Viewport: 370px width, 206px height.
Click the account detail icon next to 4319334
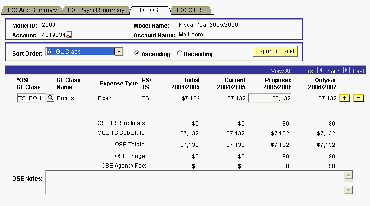[69, 35]
